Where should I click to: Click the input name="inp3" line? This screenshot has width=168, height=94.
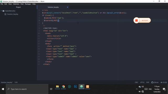click(61, 54)
